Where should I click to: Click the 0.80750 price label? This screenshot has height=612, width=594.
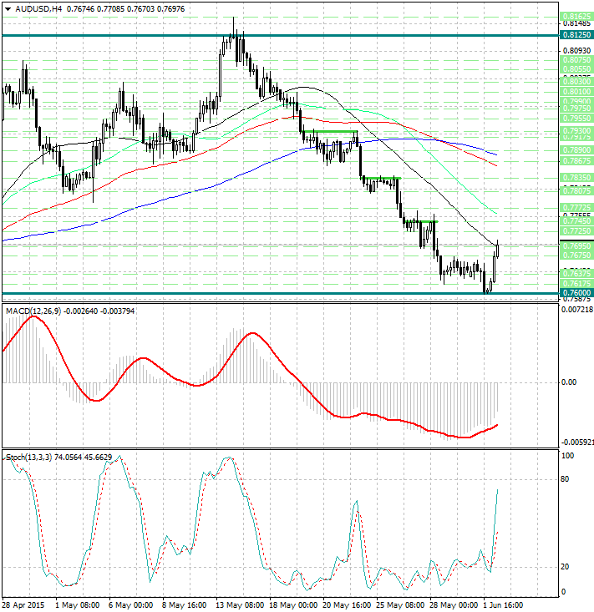coord(576,60)
